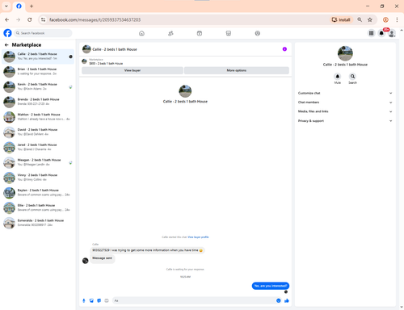Go to the Home feed icon
This screenshot has width=404, height=310.
point(141,33)
